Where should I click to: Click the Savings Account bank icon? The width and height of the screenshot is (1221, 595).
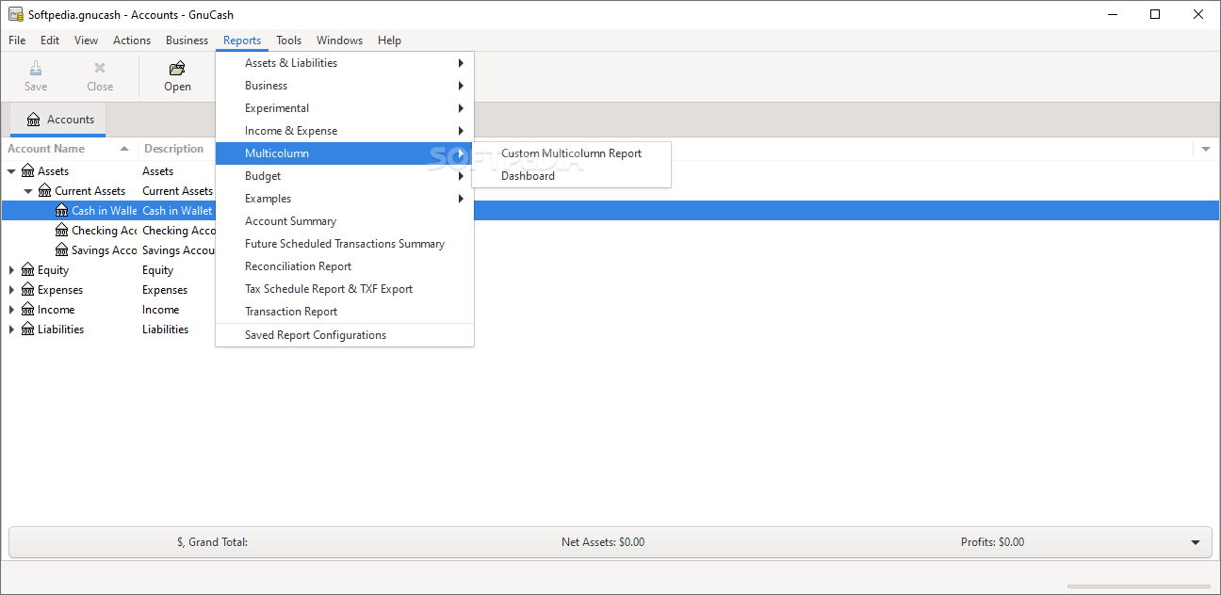(x=62, y=250)
